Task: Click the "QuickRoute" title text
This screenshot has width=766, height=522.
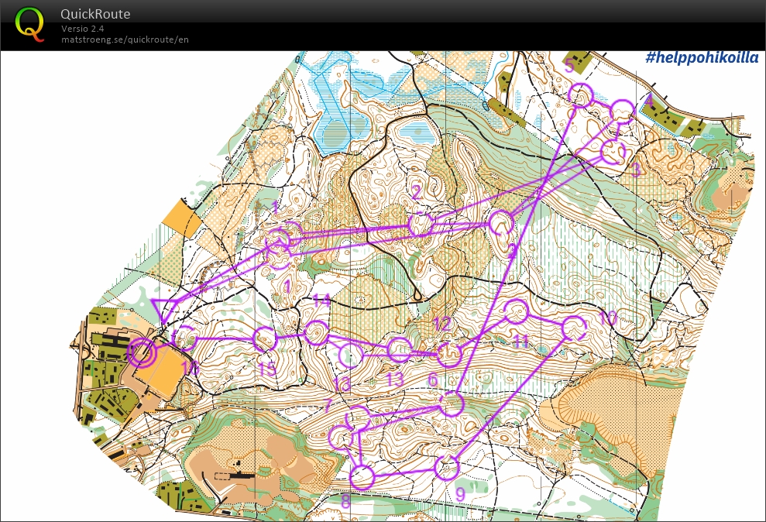Action: click(95, 14)
